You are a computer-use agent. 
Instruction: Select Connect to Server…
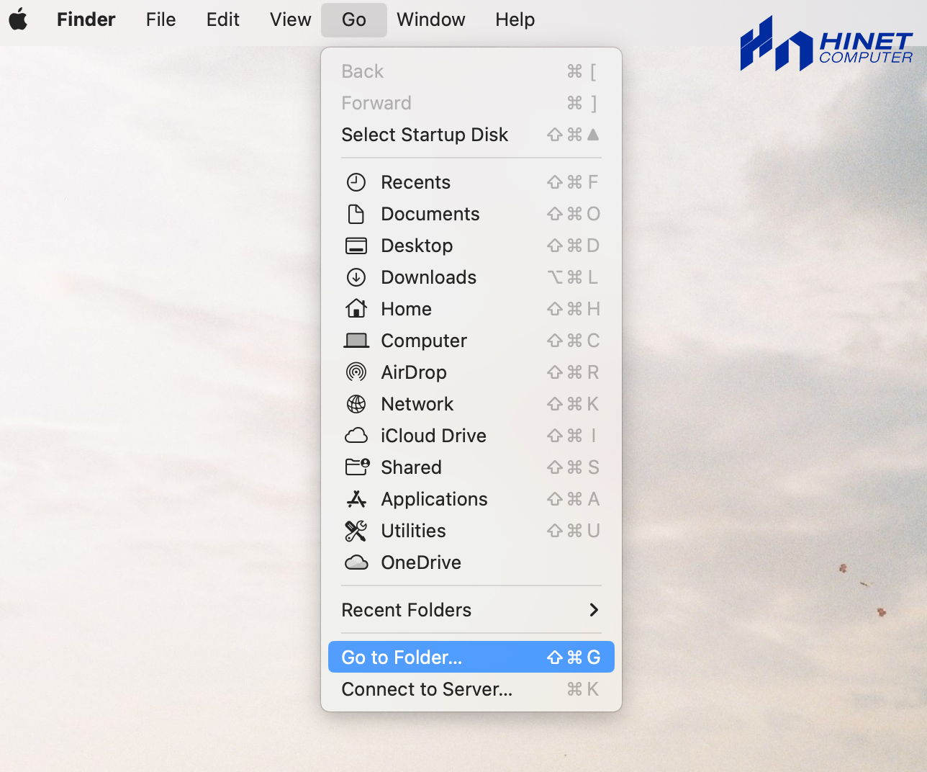(x=471, y=689)
